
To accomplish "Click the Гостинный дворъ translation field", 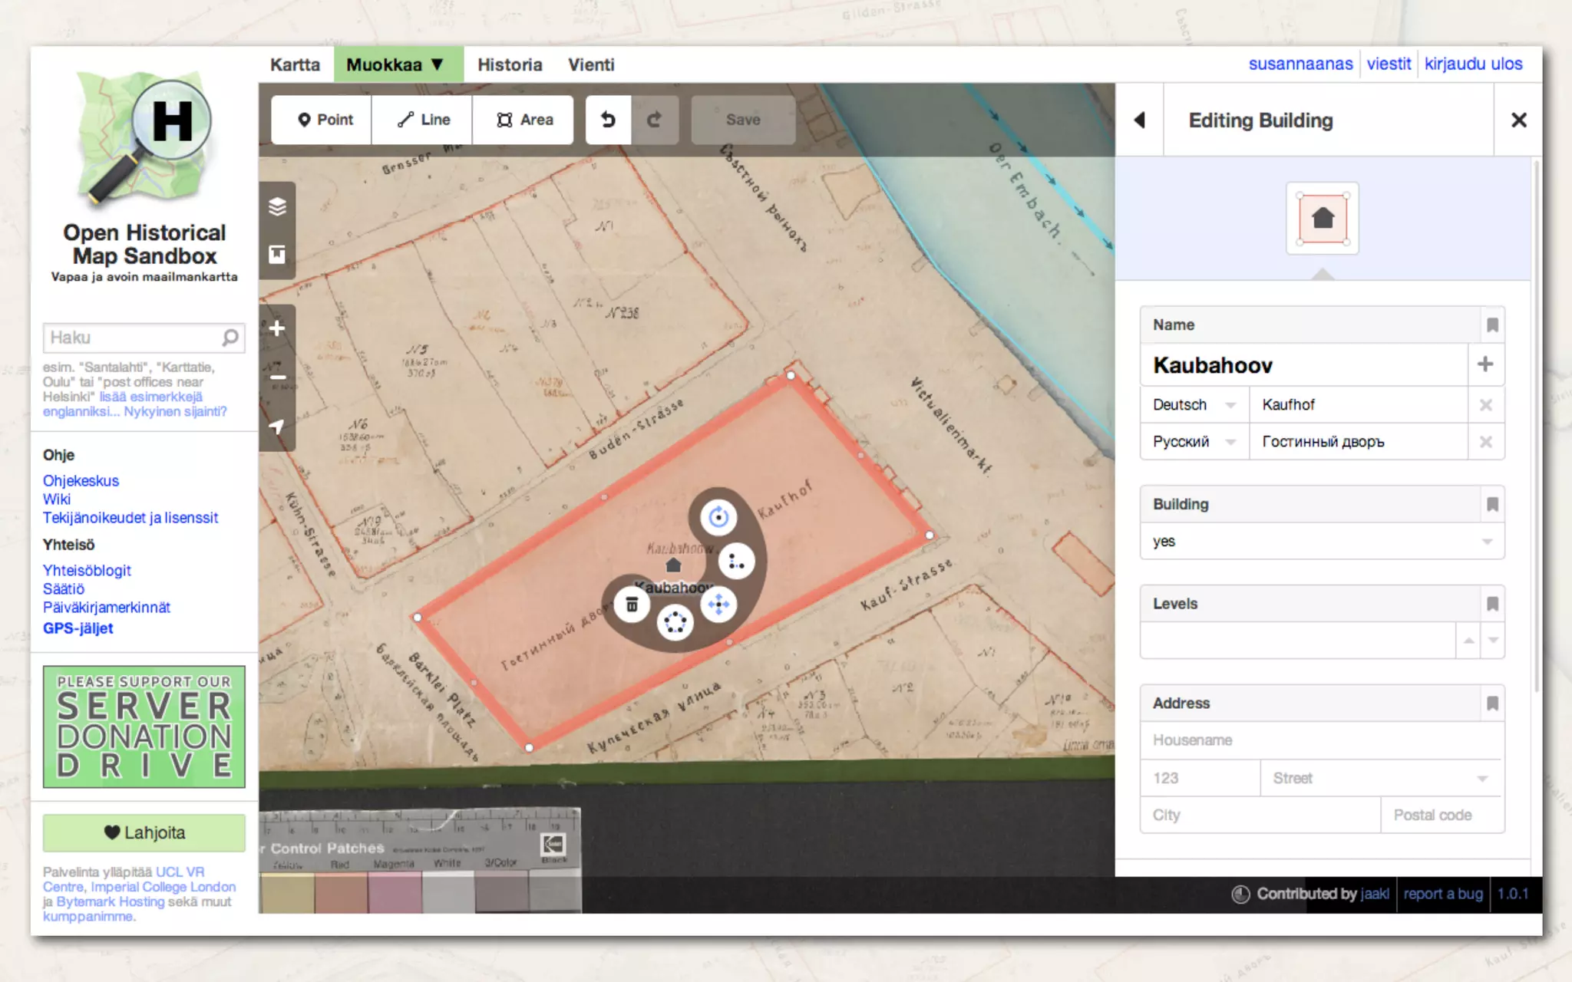I will [x=1359, y=442].
